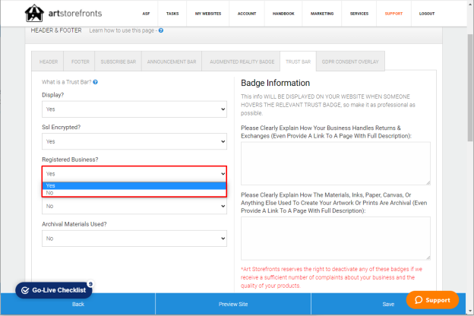Choose Yes in Registered Business list
This screenshot has width=474, height=316.
134,185
